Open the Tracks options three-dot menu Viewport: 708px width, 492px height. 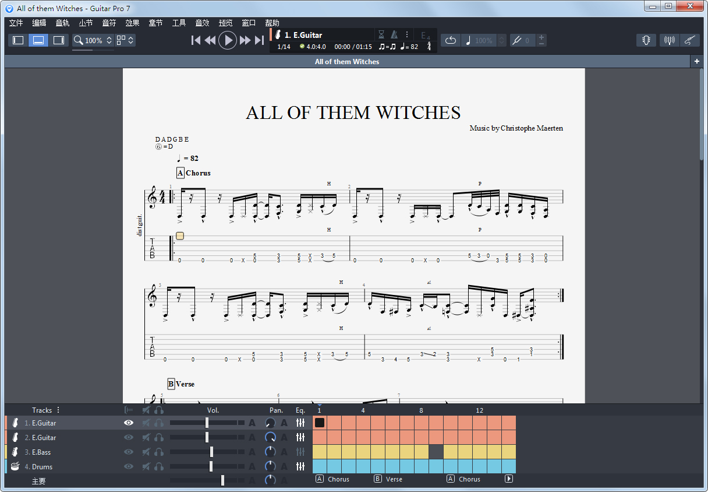click(58, 410)
